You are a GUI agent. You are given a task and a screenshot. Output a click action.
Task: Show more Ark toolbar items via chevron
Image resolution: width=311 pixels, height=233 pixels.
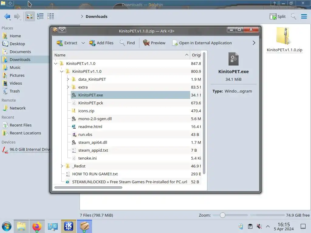pos(254,43)
